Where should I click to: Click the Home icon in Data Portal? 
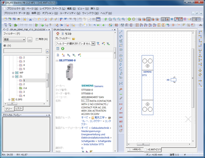point(58,34)
